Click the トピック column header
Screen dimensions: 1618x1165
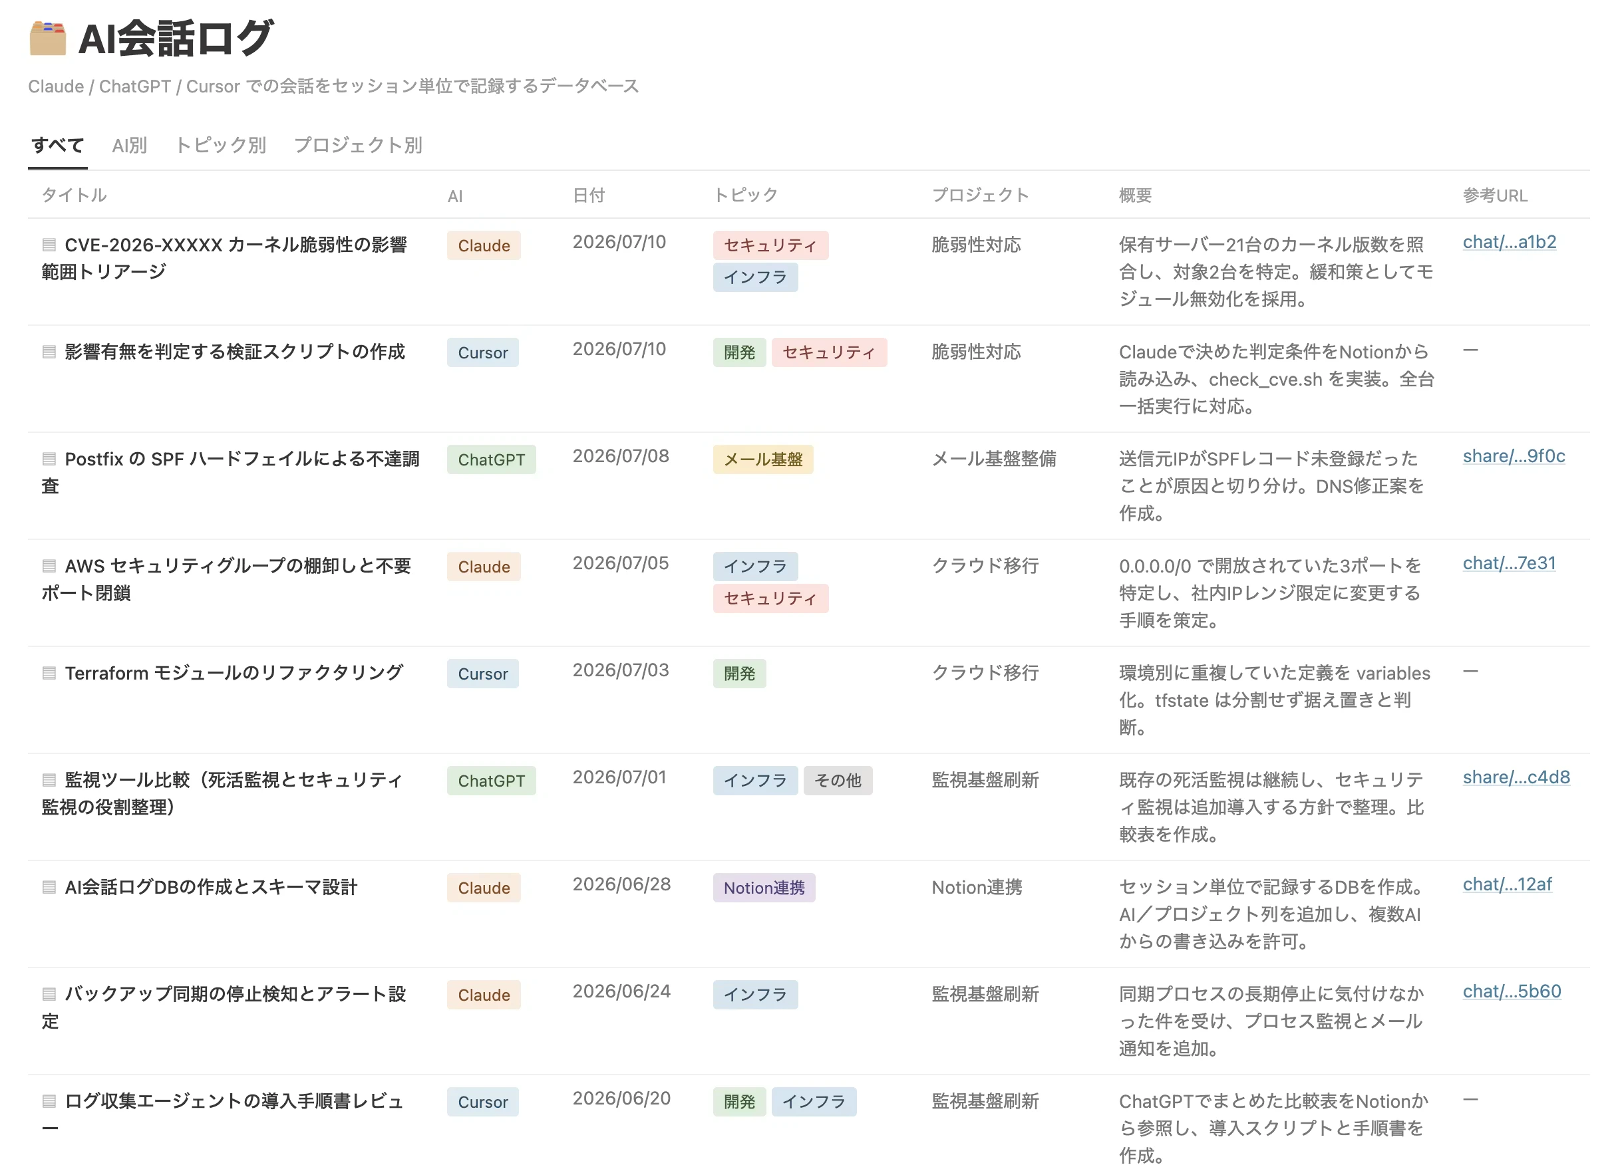coord(746,195)
